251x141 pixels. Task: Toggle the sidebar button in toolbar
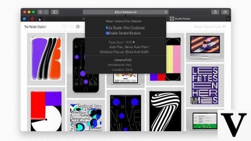(55, 12)
